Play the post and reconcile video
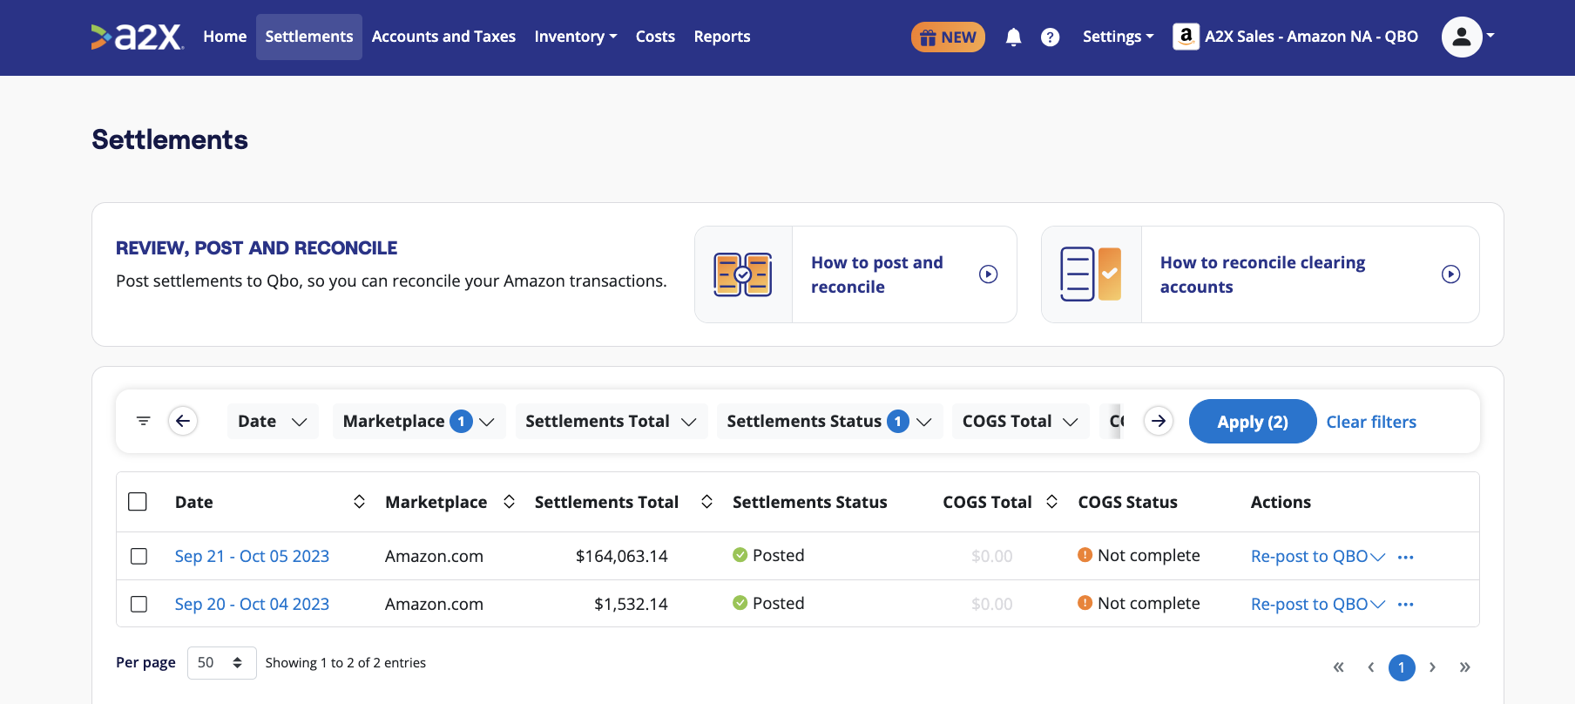The image size is (1575, 704). [x=988, y=274]
